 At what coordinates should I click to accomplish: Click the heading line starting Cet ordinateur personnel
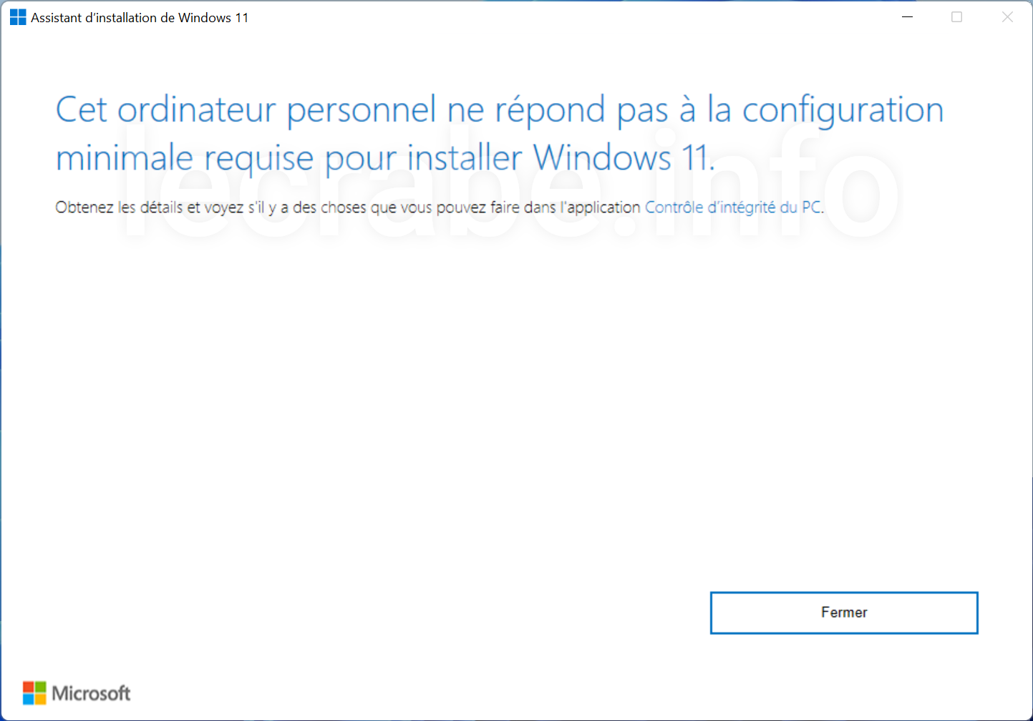pos(500,111)
